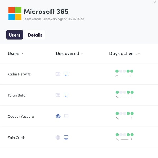Select user Kadin Herwitz
Screen dimensions: 158x158
point(19,74)
